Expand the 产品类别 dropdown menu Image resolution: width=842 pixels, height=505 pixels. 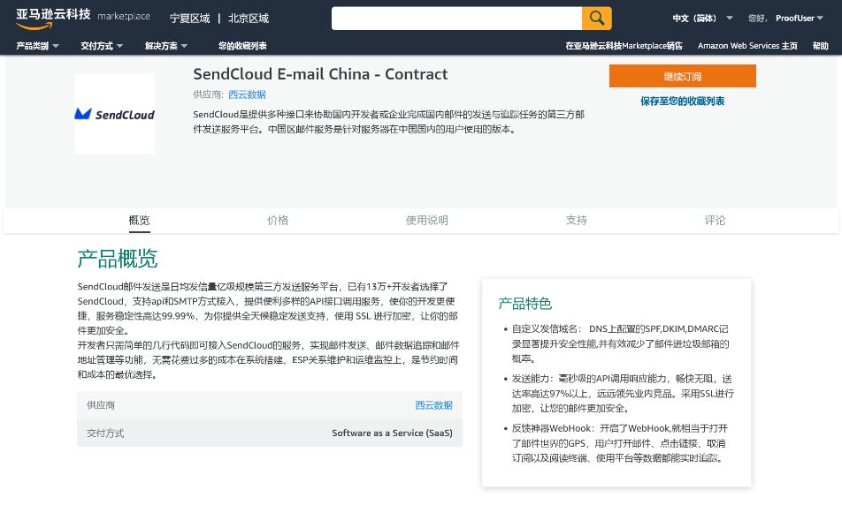(37, 46)
